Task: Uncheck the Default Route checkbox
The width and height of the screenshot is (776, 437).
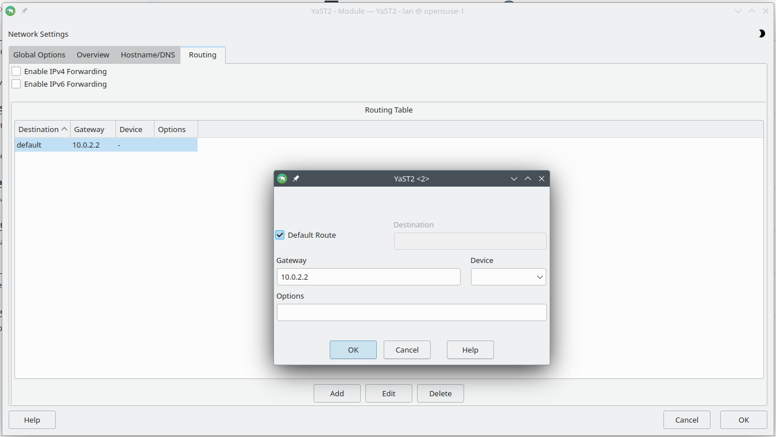Action: coord(280,235)
